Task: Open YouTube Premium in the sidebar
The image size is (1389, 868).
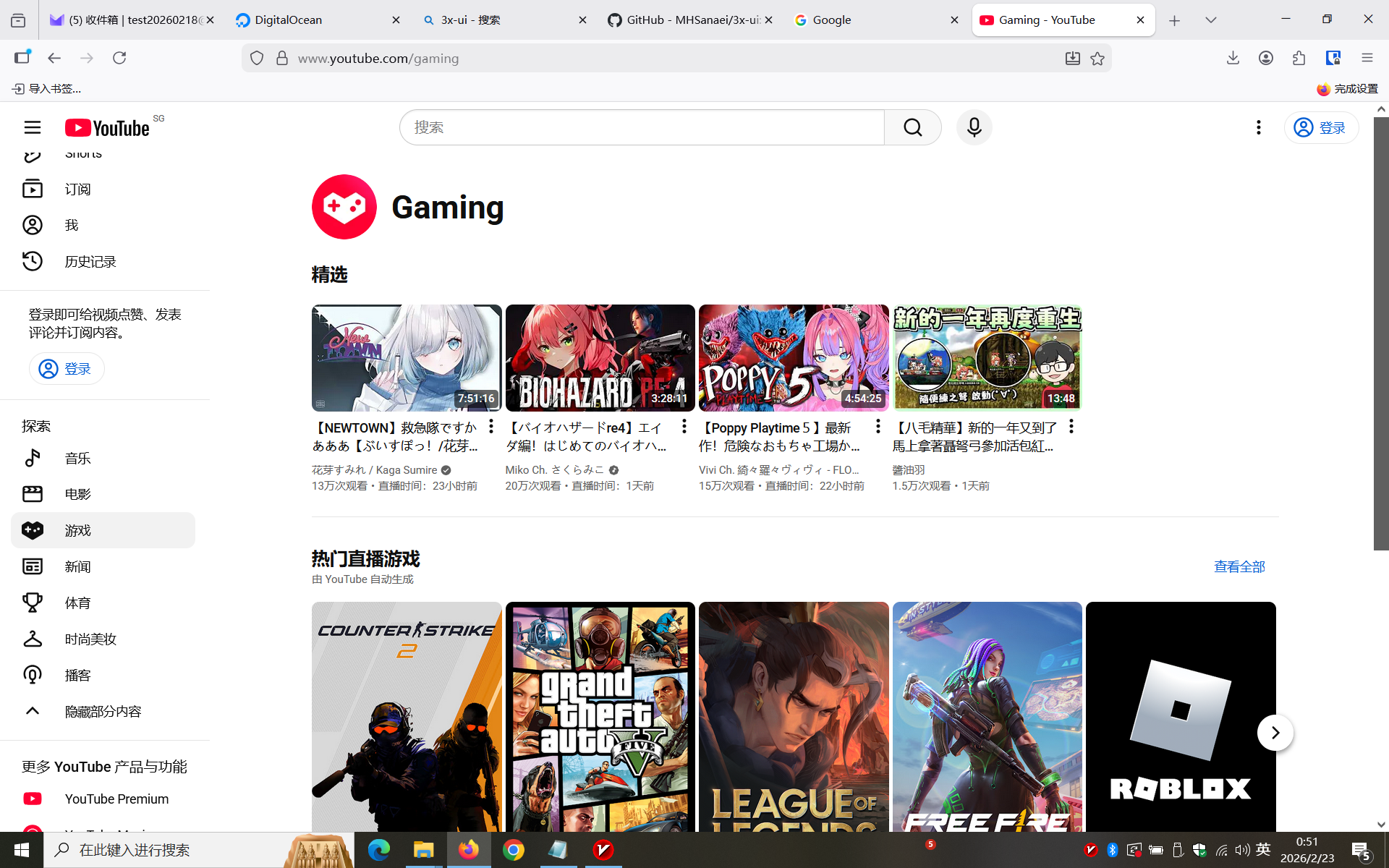Action: (103, 799)
